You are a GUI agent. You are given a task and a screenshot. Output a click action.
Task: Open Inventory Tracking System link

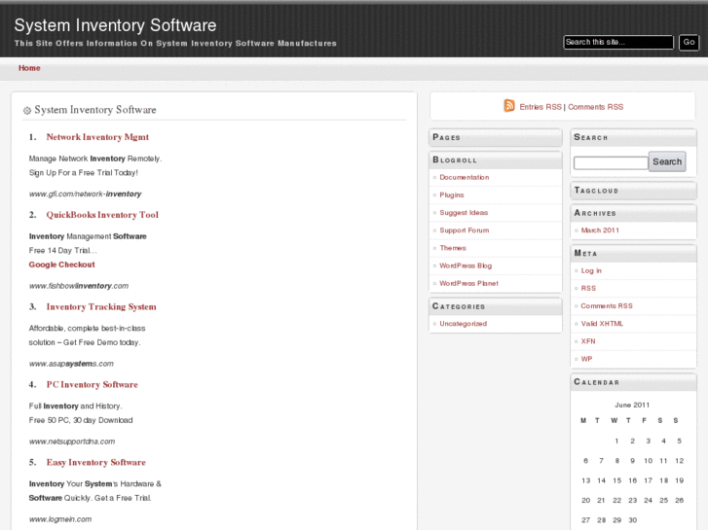click(101, 306)
